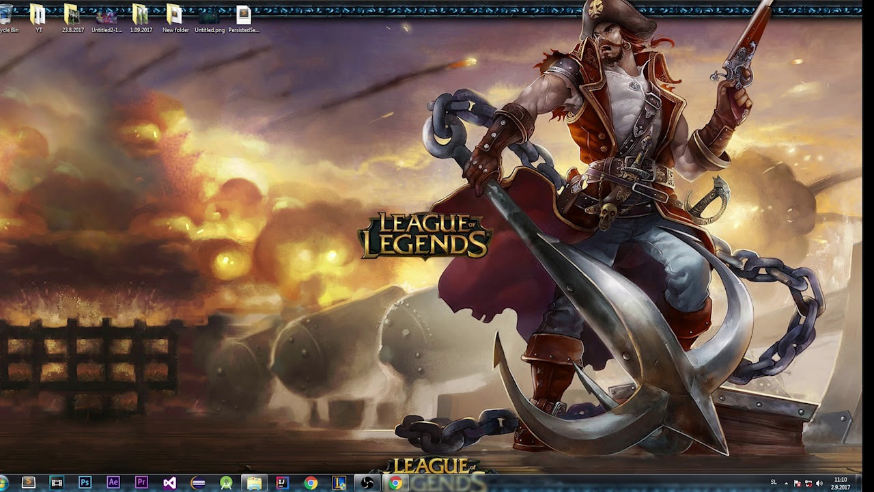Launch After Effects from taskbar
The height and width of the screenshot is (492, 874).
tap(113, 482)
